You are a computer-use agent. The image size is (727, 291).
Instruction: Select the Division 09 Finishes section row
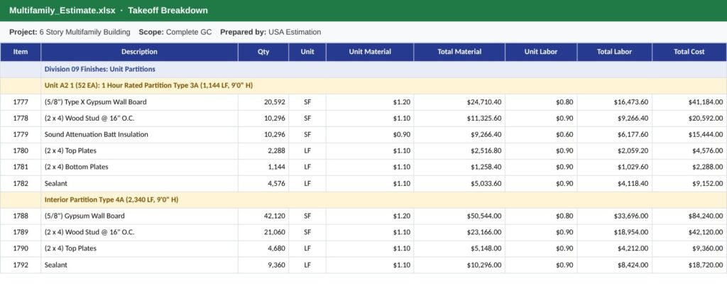[x=363, y=70]
